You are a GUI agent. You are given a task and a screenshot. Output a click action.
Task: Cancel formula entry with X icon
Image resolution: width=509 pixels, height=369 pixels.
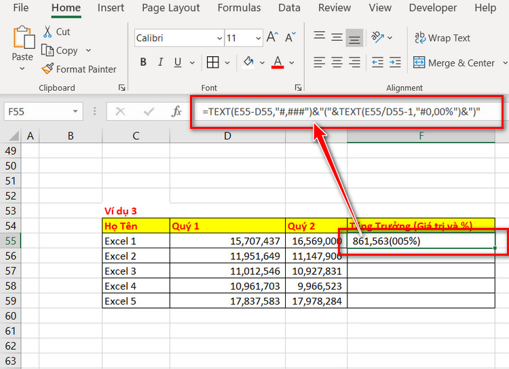pyautogui.click(x=120, y=111)
